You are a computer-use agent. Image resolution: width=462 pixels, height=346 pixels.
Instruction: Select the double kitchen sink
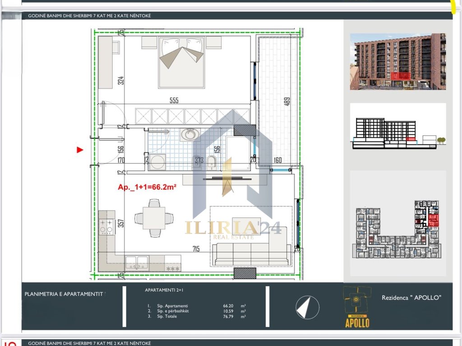(x=136, y=263)
